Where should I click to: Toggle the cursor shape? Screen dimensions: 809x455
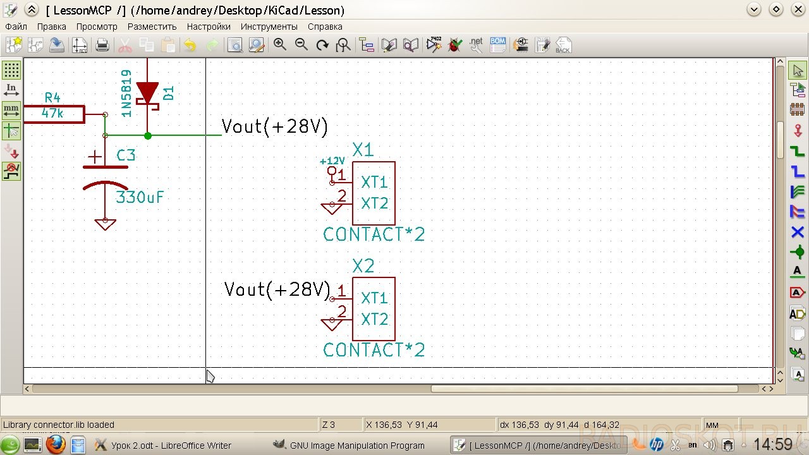11,130
